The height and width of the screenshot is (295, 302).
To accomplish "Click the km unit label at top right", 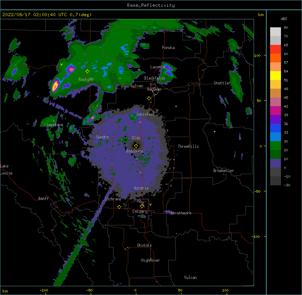I will pos(261,15).
